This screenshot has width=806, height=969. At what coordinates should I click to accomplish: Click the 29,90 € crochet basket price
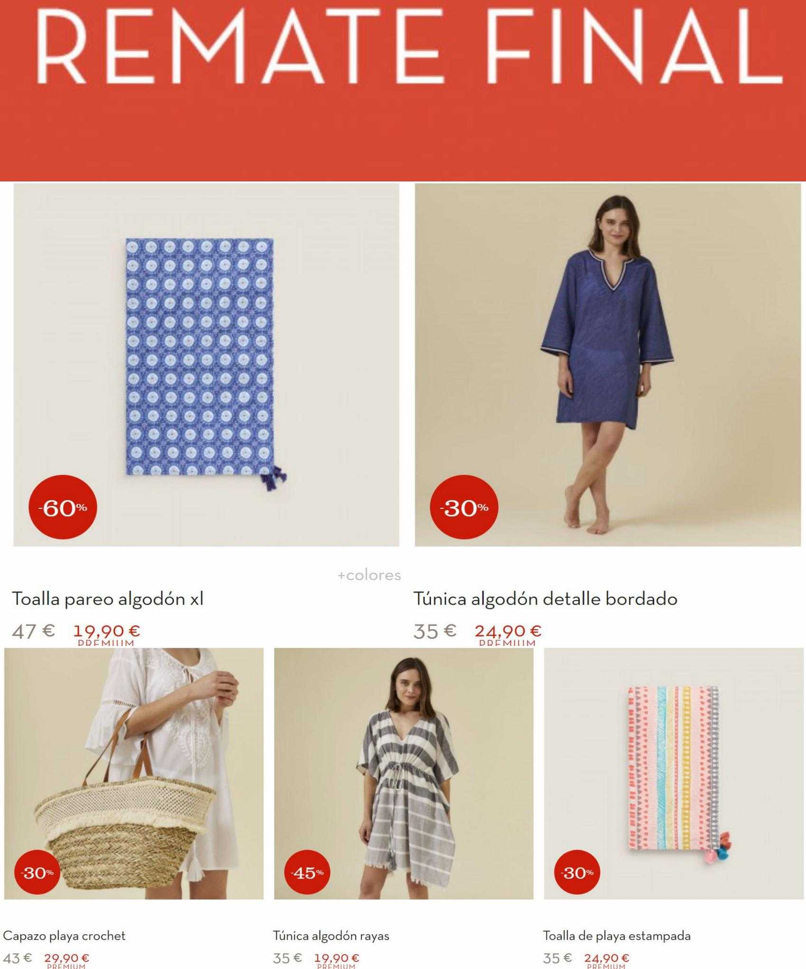[67, 958]
